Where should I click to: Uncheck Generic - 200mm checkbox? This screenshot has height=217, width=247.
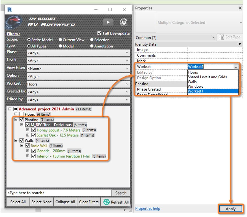34,151
